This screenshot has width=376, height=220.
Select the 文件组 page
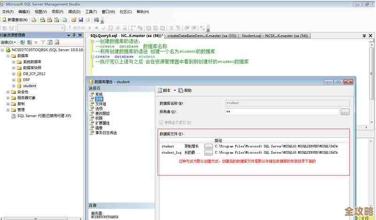tap(101, 104)
